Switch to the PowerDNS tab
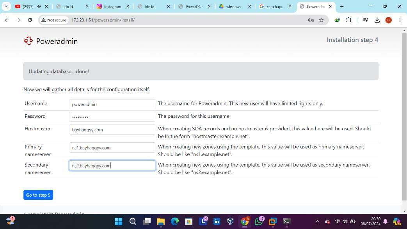Viewport: 407px width, 229px height. [194, 7]
